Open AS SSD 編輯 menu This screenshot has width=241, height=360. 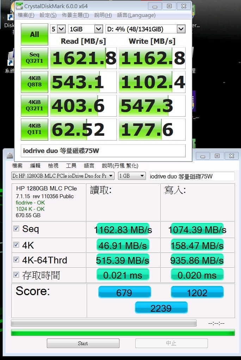(35, 165)
